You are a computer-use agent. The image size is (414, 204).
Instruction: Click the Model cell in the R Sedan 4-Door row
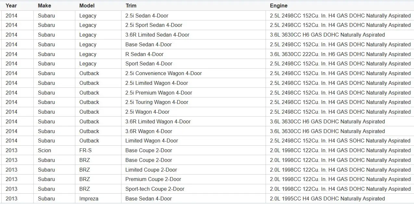[x=98, y=54]
